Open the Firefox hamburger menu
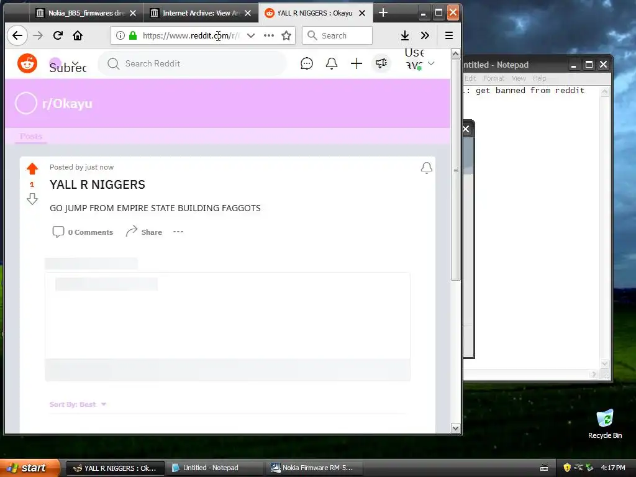This screenshot has height=477, width=636. tap(449, 35)
